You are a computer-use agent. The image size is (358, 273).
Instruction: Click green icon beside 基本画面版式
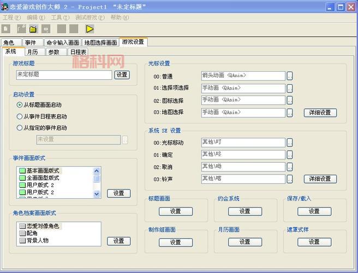[22, 171]
